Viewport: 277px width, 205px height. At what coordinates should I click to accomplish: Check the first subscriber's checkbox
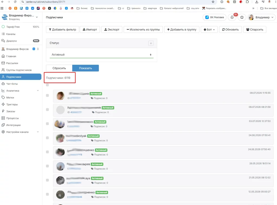[47, 96]
